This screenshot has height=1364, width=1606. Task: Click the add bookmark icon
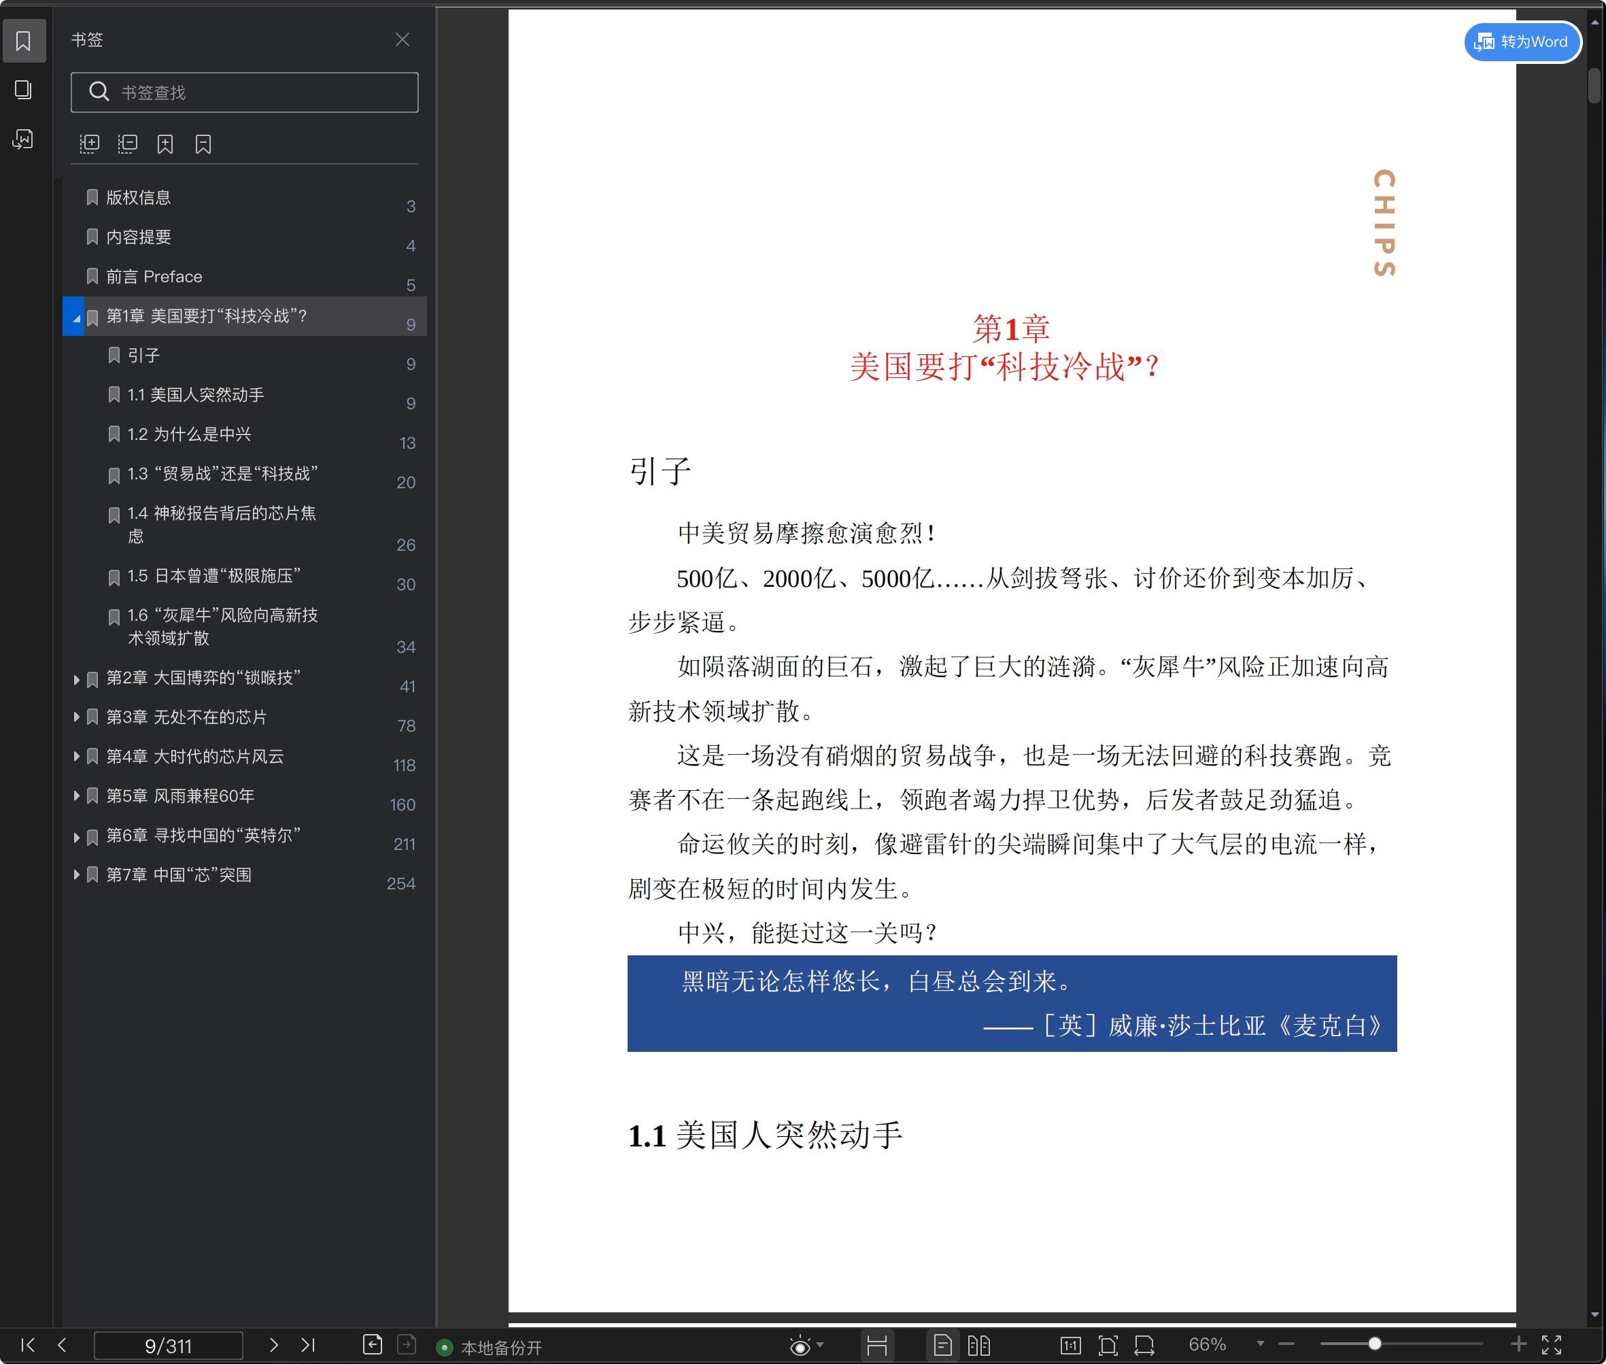pos(165,144)
